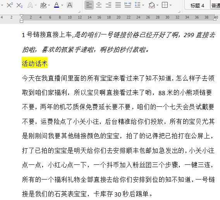Apply superscript formatting
Viewport: 220px width, 200px height.
10,5
